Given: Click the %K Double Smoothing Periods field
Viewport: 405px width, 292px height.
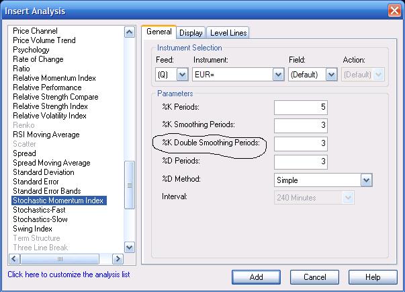Looking at the screenshot, I should coord(301,143).
